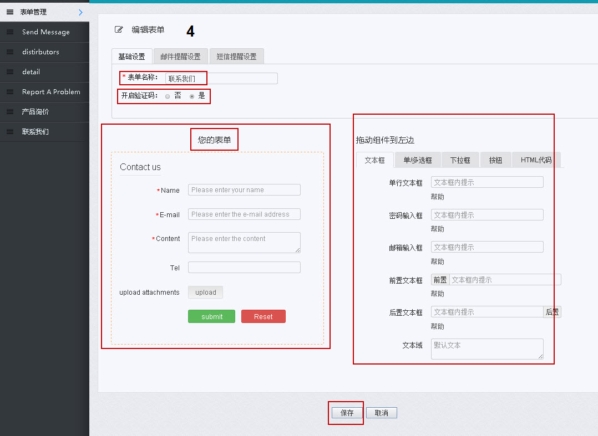Screen dimensions: 598x436
Task: Select the 是 radio button for 开启验证码
Action: 191,96
